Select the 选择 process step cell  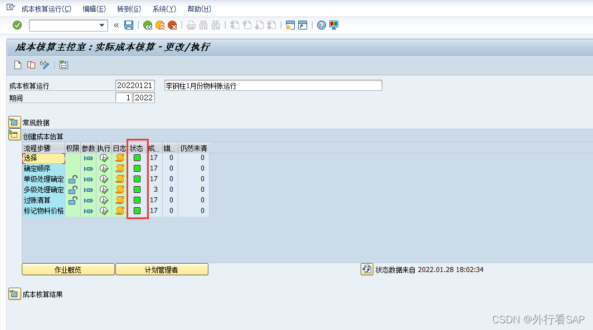pos(43,158)
